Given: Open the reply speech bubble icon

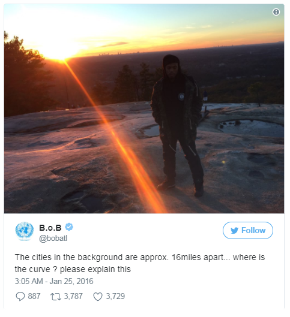Looking at the screenshot, I should coord(20,297).
